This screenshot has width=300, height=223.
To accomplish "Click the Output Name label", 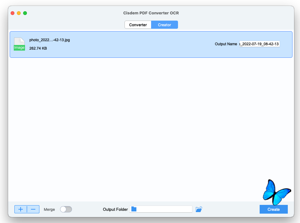I will tap(226, 44).
